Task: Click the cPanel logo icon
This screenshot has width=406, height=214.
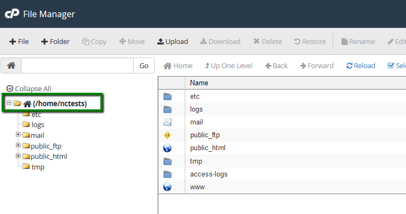Action: [12, 14]
